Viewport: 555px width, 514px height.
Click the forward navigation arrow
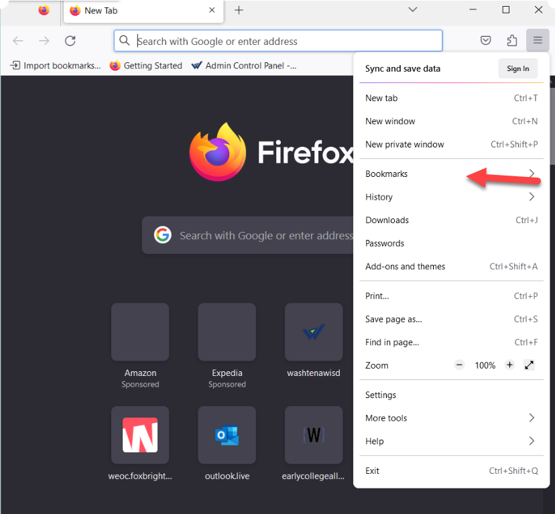tap(44, 41)
